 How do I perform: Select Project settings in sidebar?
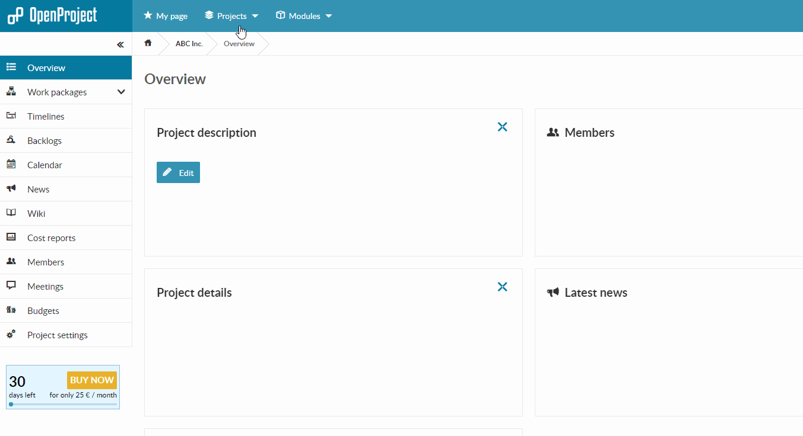tap(57, 335)
